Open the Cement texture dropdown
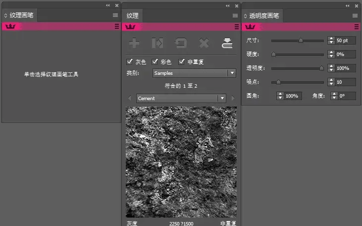 coord(181,99)
